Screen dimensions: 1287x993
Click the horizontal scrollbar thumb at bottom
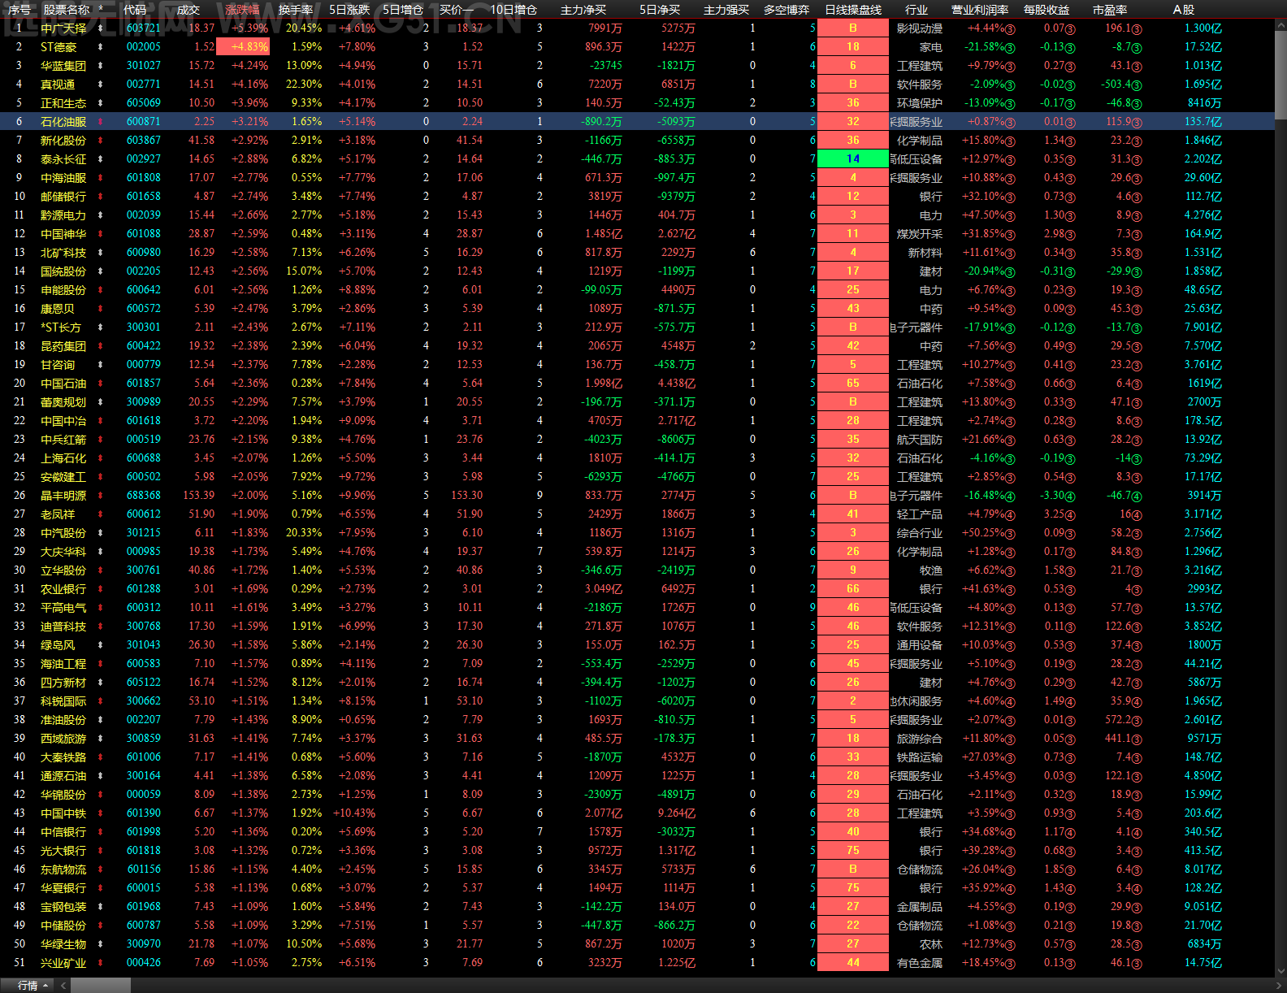(101, 985)
